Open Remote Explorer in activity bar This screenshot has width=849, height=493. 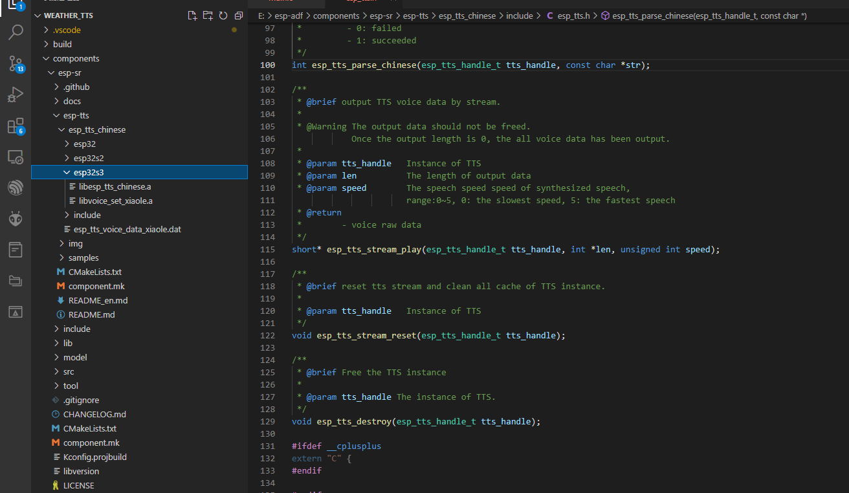pyautogui.click(x=16, y=157)
